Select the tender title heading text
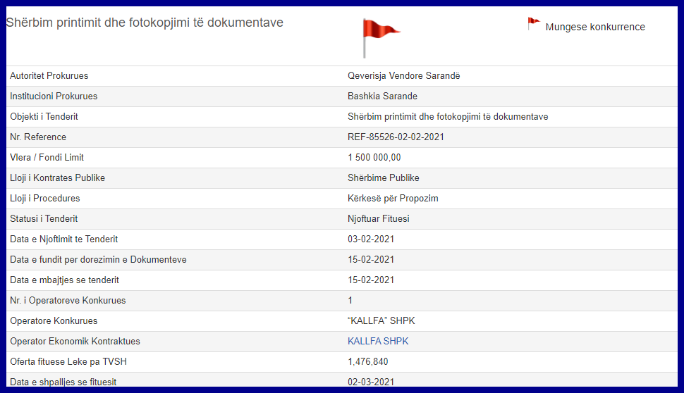This screenshot has width=684, height=393. click(x=145, y=23)
